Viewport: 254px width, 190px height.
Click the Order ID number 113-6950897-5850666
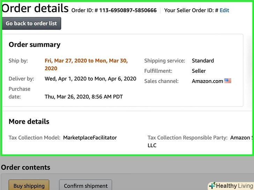(128, 10)
